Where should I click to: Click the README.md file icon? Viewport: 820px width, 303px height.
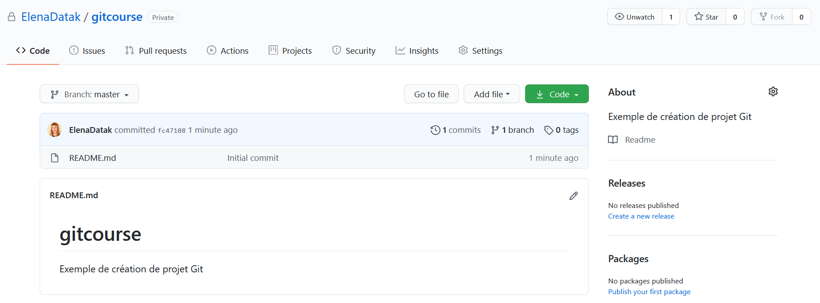(55, 158)
